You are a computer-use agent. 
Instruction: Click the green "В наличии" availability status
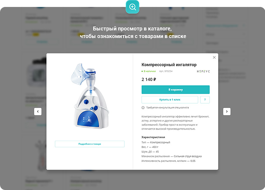tap(149, 71)
